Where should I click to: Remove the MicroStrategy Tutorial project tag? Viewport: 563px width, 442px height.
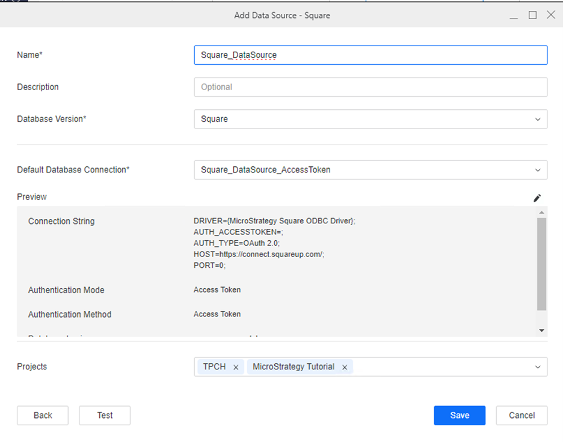pos(345,367)
